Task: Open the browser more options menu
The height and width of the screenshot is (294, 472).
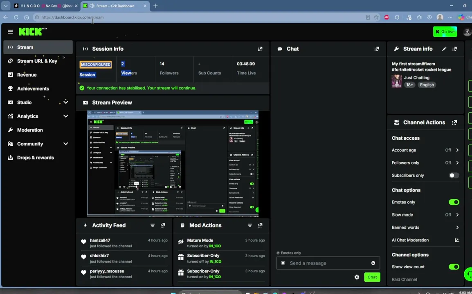Action: (450, 17)
